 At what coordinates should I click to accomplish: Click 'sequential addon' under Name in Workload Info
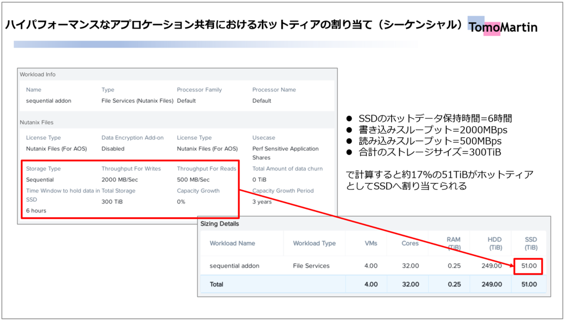[x=49, y=100]
